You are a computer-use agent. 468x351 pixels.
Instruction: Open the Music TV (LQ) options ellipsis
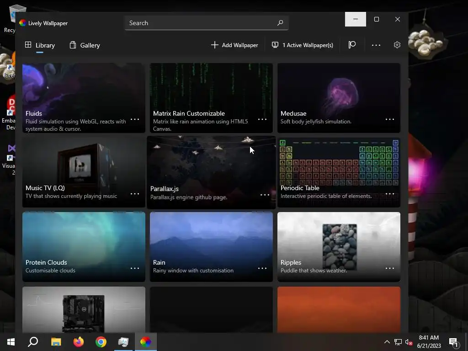click(x=135, y=194)
